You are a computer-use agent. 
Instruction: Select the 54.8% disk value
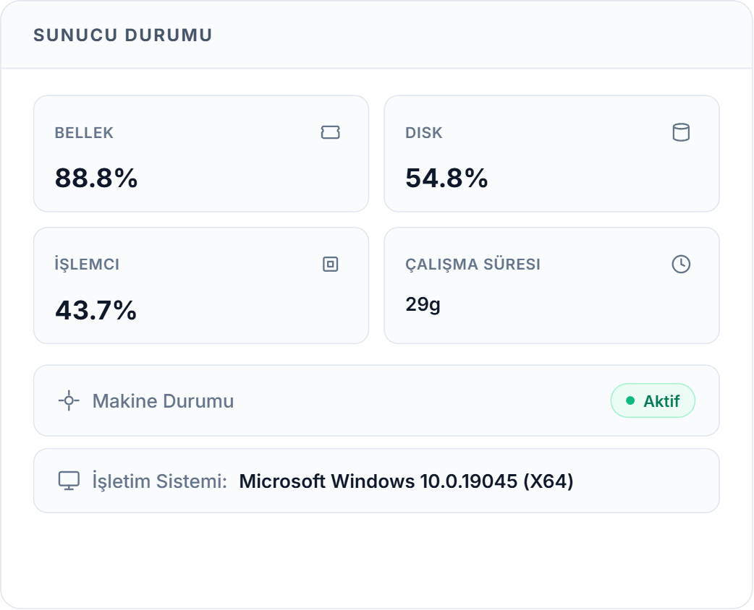click(x=446, y=179)
